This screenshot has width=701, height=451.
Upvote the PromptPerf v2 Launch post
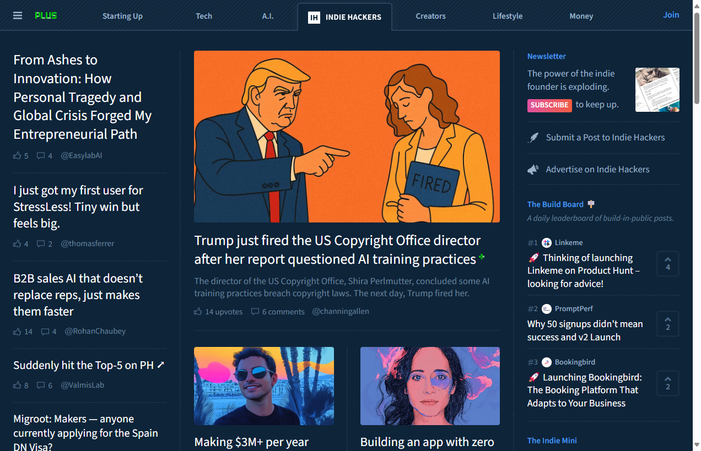668,324
